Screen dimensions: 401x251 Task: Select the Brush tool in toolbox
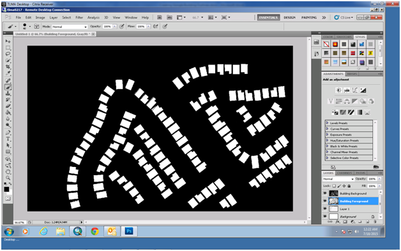[x=8, y=87]
